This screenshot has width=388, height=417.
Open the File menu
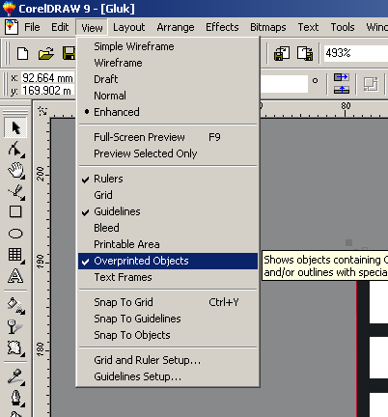pyautogui.click(x=32, y=27)
